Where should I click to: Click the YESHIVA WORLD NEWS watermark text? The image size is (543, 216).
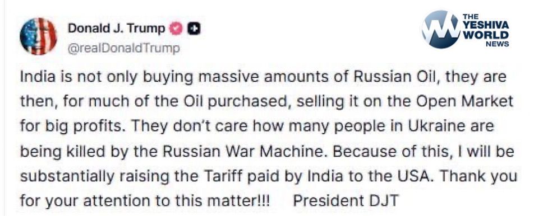click(x=486, y=30)
